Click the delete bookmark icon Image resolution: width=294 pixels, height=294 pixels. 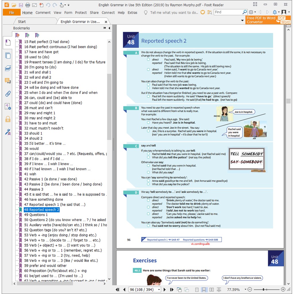pos(18,35)
